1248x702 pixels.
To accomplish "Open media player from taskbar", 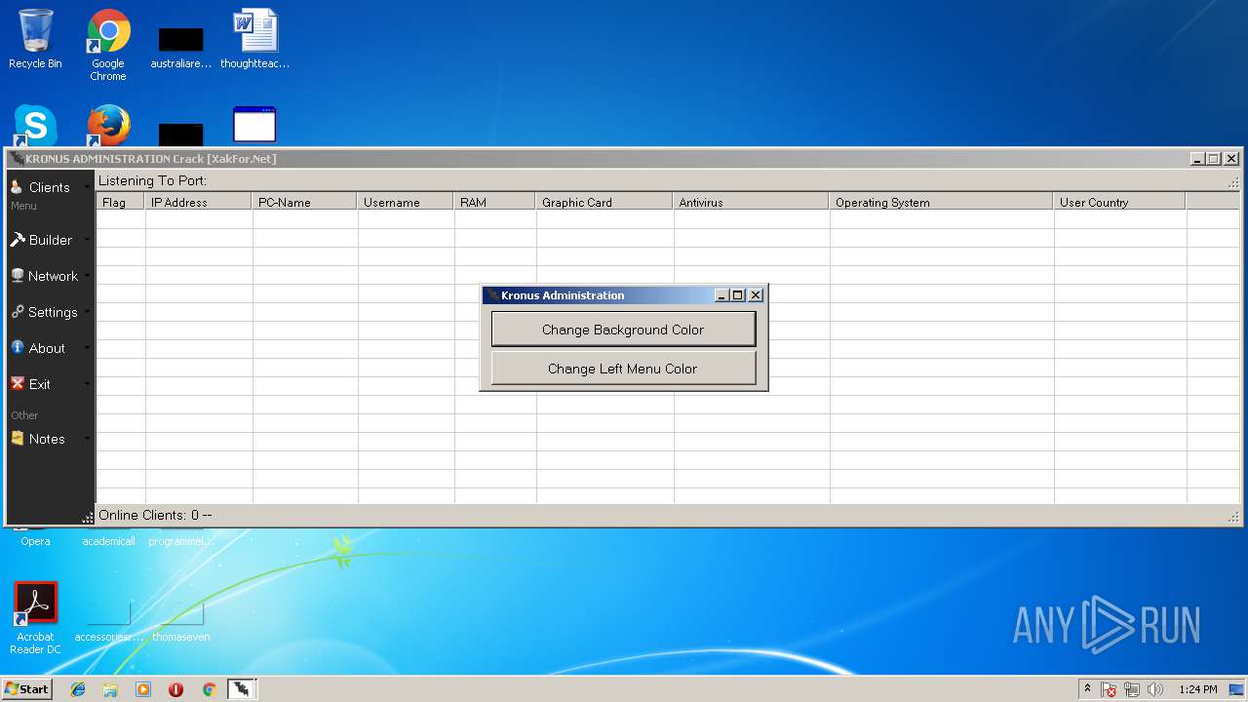I will click(143, 689).
